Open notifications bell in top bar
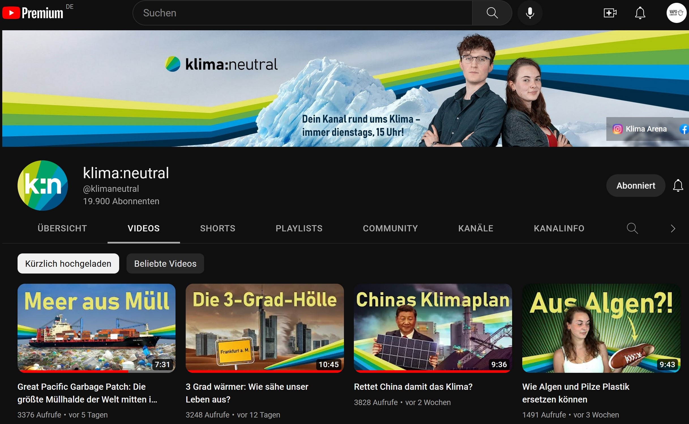The height and width of the screenshot is (424, 689). 640,13
